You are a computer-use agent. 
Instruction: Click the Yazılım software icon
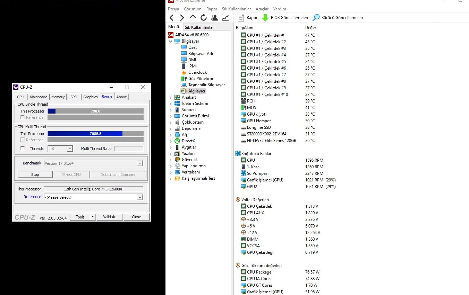pyautogui.click(x=177, y=153)
